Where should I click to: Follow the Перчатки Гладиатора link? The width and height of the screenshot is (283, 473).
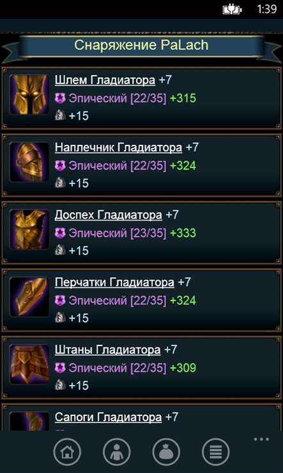click(x=114, y=283)
